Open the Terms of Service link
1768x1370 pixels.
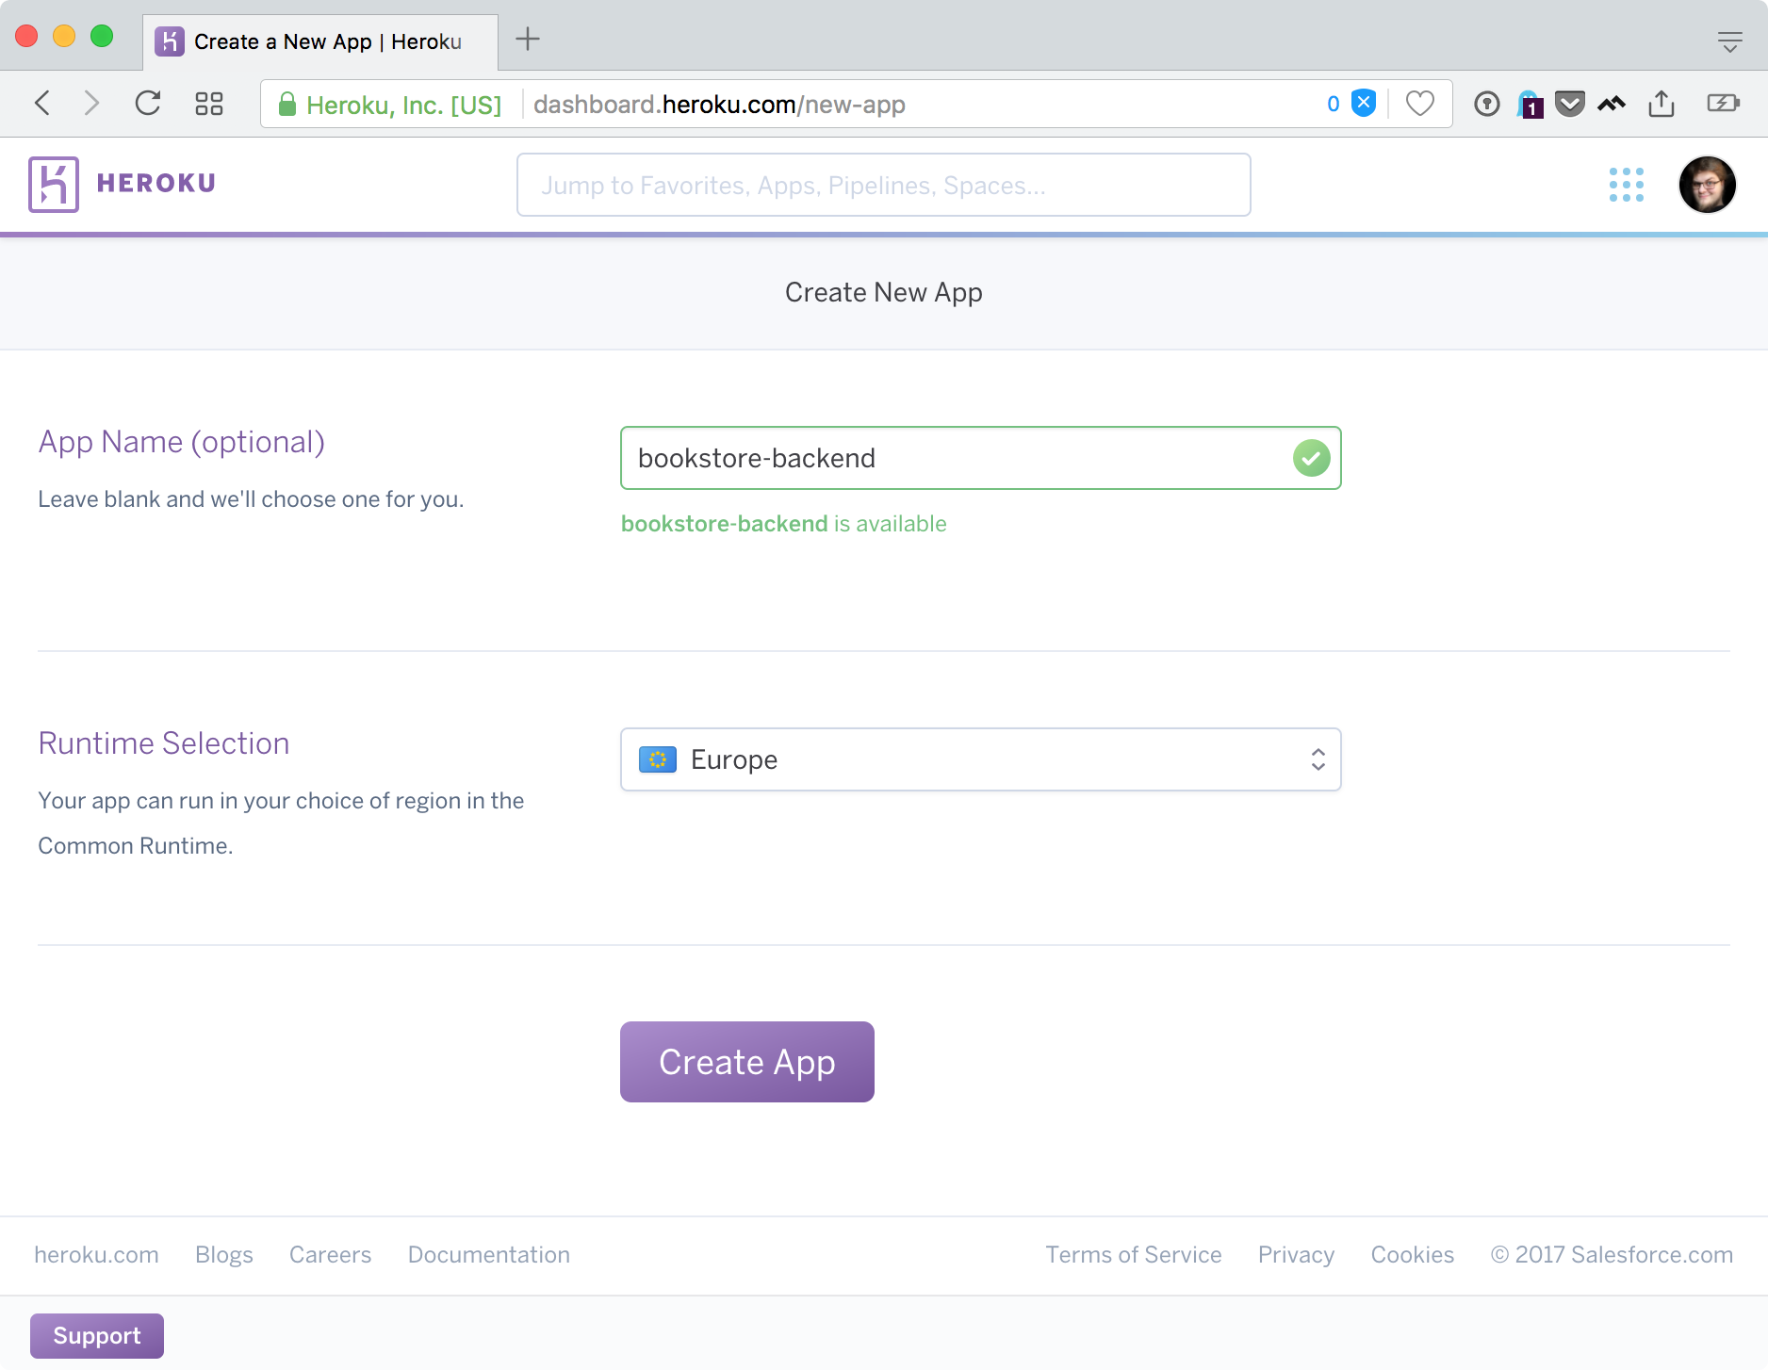(1134, 1255)
